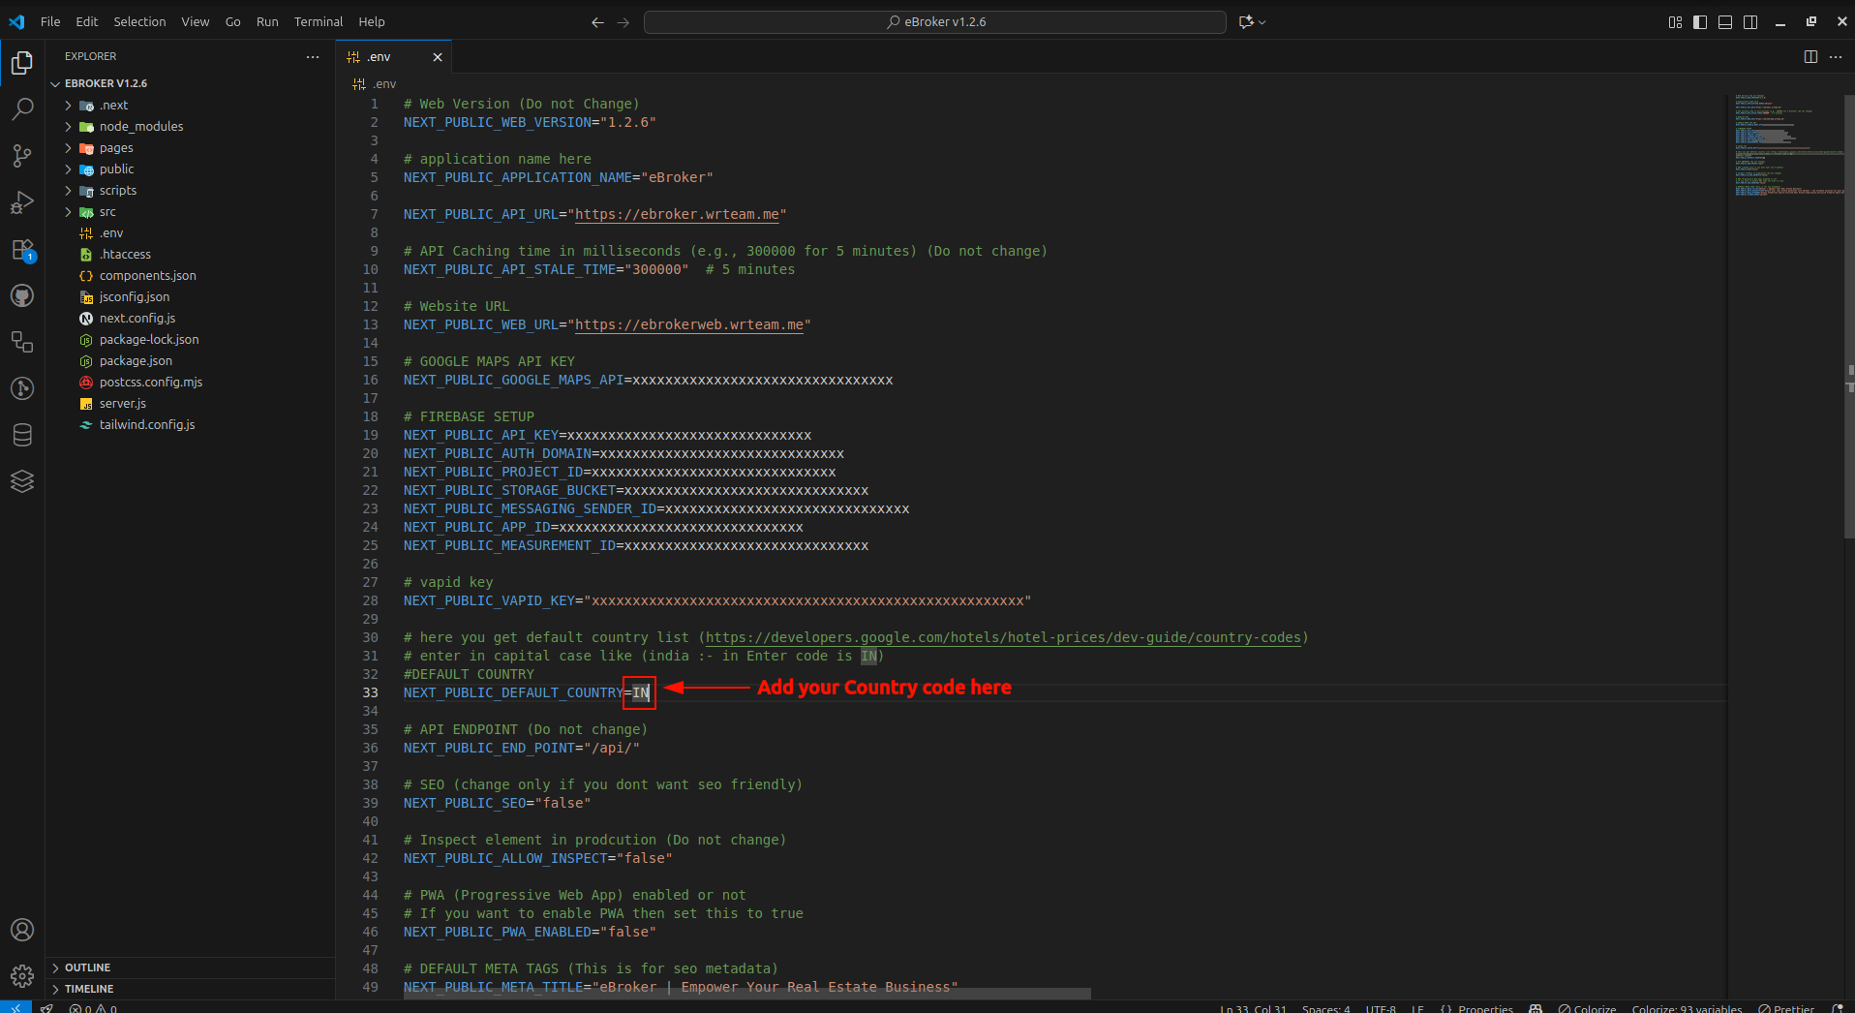Toggle the bottom panel layout button
The image size is (1855, 1013).
point(1725,22)
